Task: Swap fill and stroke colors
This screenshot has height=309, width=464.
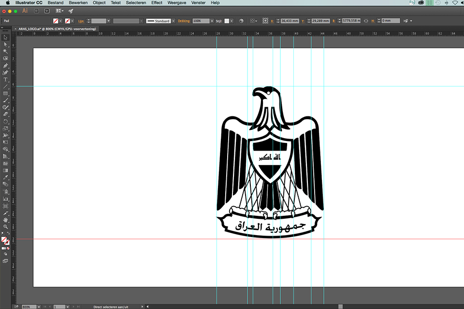Action: click(8, 234)
